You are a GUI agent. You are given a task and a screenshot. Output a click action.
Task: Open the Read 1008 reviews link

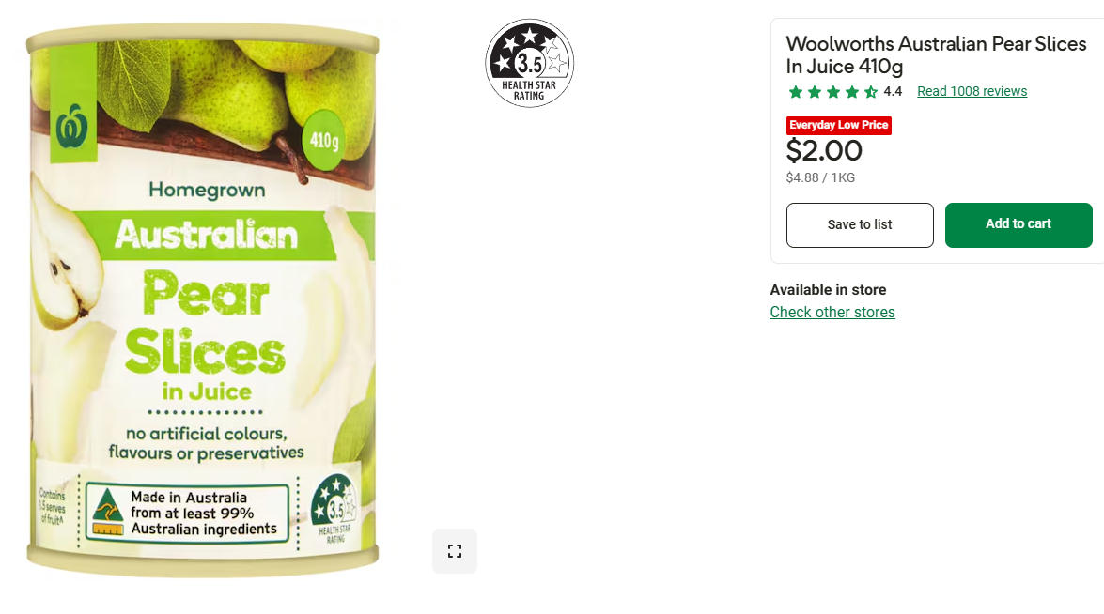972,91
